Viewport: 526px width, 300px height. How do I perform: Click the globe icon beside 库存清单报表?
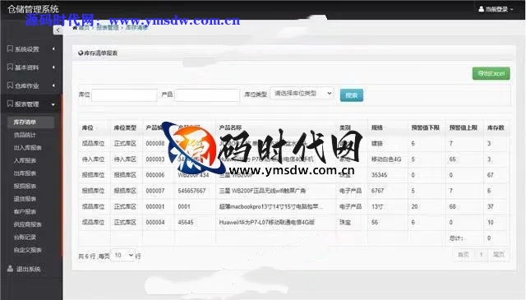click(81, 53)
